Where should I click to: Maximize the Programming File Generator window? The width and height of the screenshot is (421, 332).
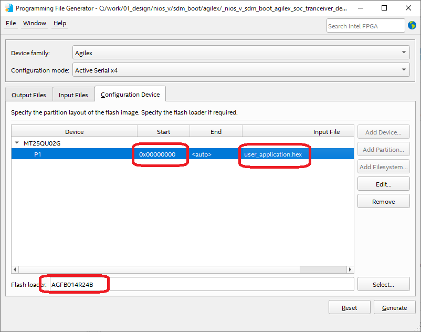(x=384, y=8)
